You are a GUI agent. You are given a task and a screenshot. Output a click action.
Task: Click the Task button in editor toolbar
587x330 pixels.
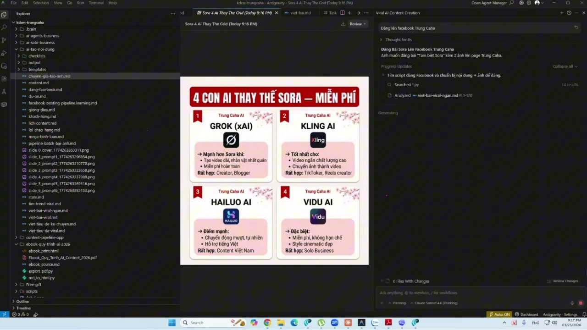[330, 13]
